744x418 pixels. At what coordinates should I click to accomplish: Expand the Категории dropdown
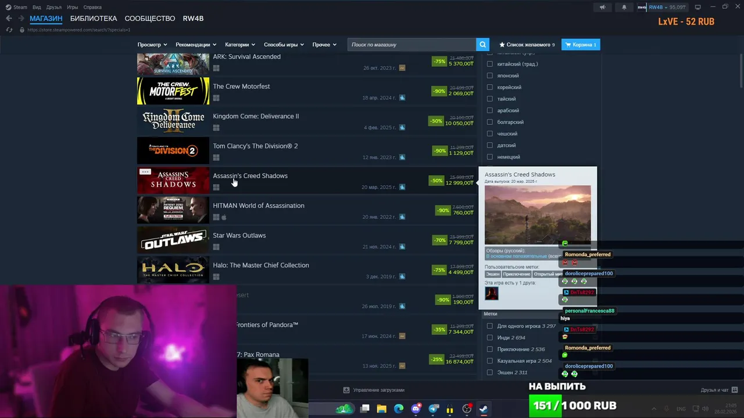coord(240,45)
